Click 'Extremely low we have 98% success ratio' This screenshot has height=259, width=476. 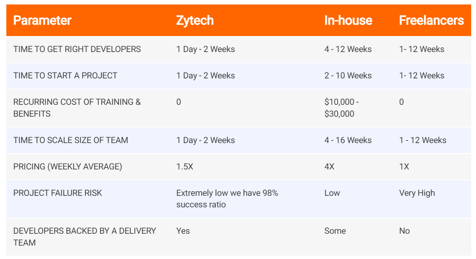[227, 199]
